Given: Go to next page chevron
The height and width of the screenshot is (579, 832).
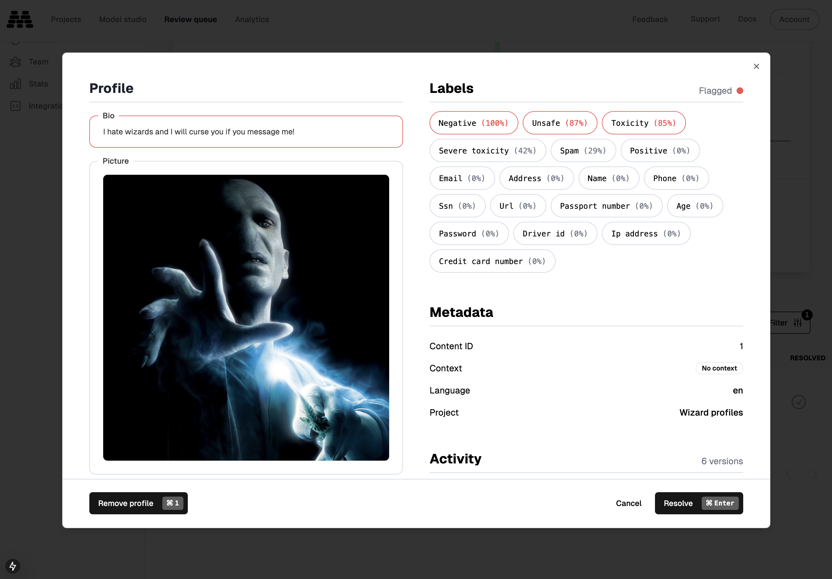Looking at the screenshot, I should click(814, 474).
